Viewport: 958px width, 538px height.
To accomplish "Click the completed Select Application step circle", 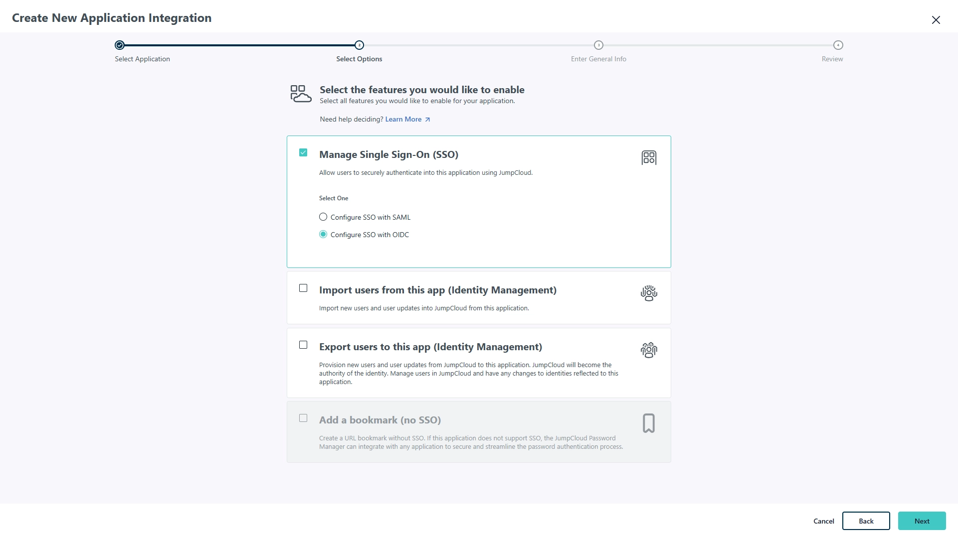I will coord(119,45).
